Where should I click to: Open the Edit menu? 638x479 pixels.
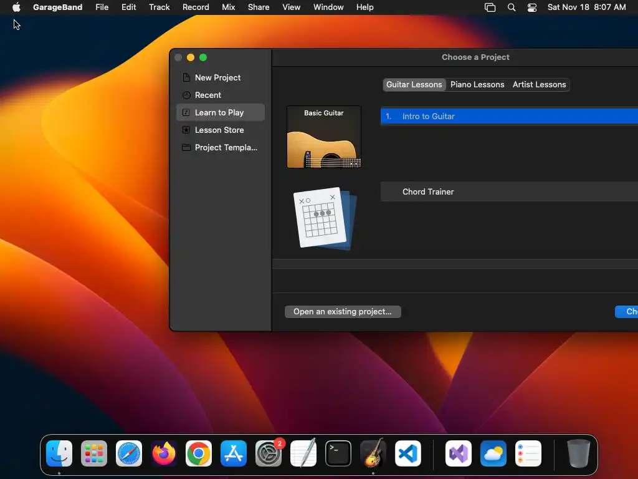point(128,7)
